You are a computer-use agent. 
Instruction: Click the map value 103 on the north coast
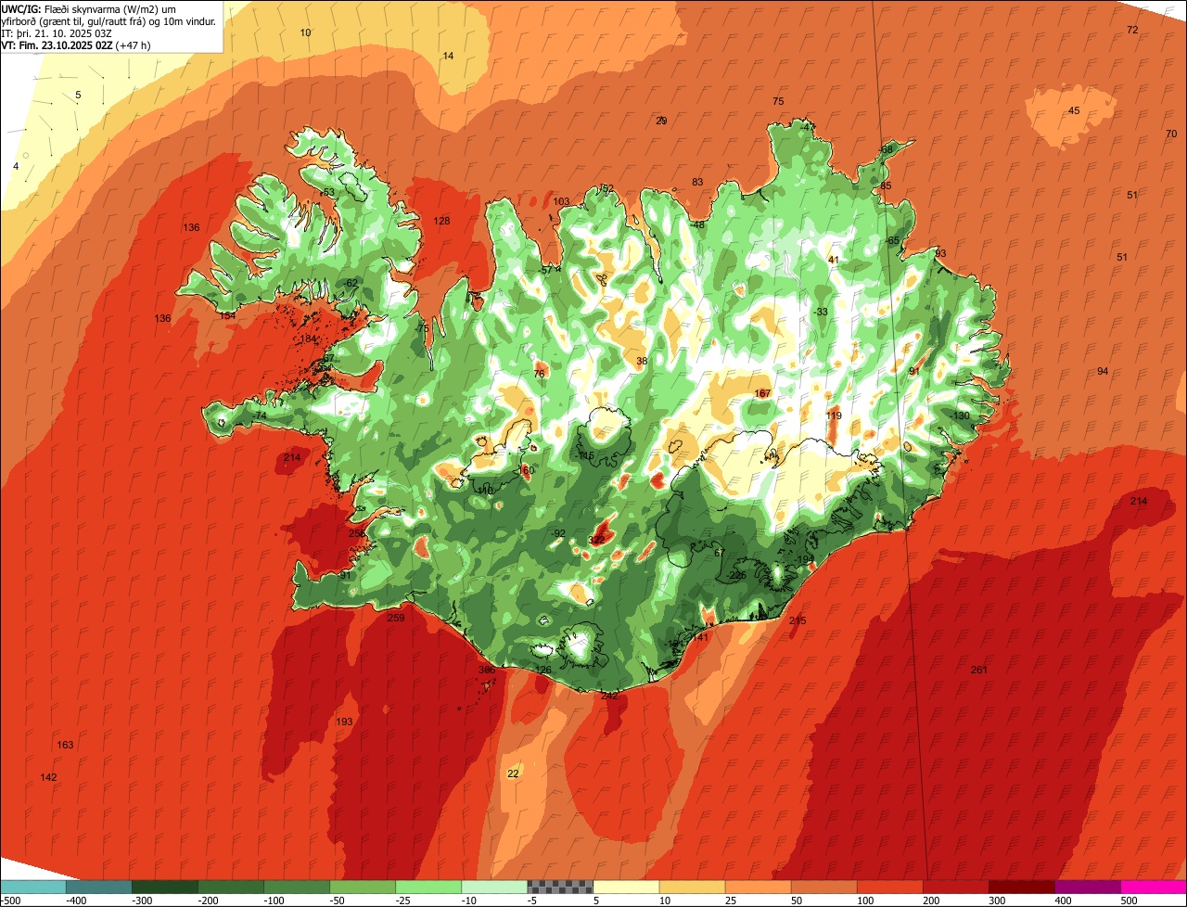[x=561, y=201]
